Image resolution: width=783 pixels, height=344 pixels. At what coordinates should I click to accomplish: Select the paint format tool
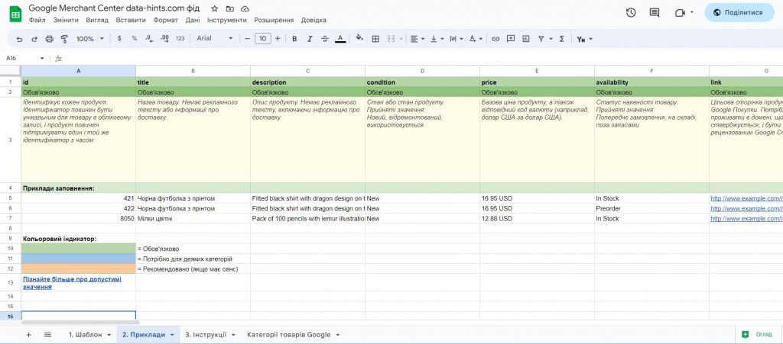(x=63, y=38)
